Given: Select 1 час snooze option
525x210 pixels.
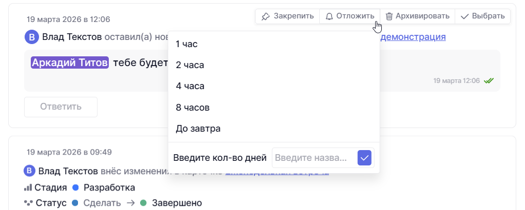Looking at the screenshot, I should pyautogui.click(x=187, y=44).
